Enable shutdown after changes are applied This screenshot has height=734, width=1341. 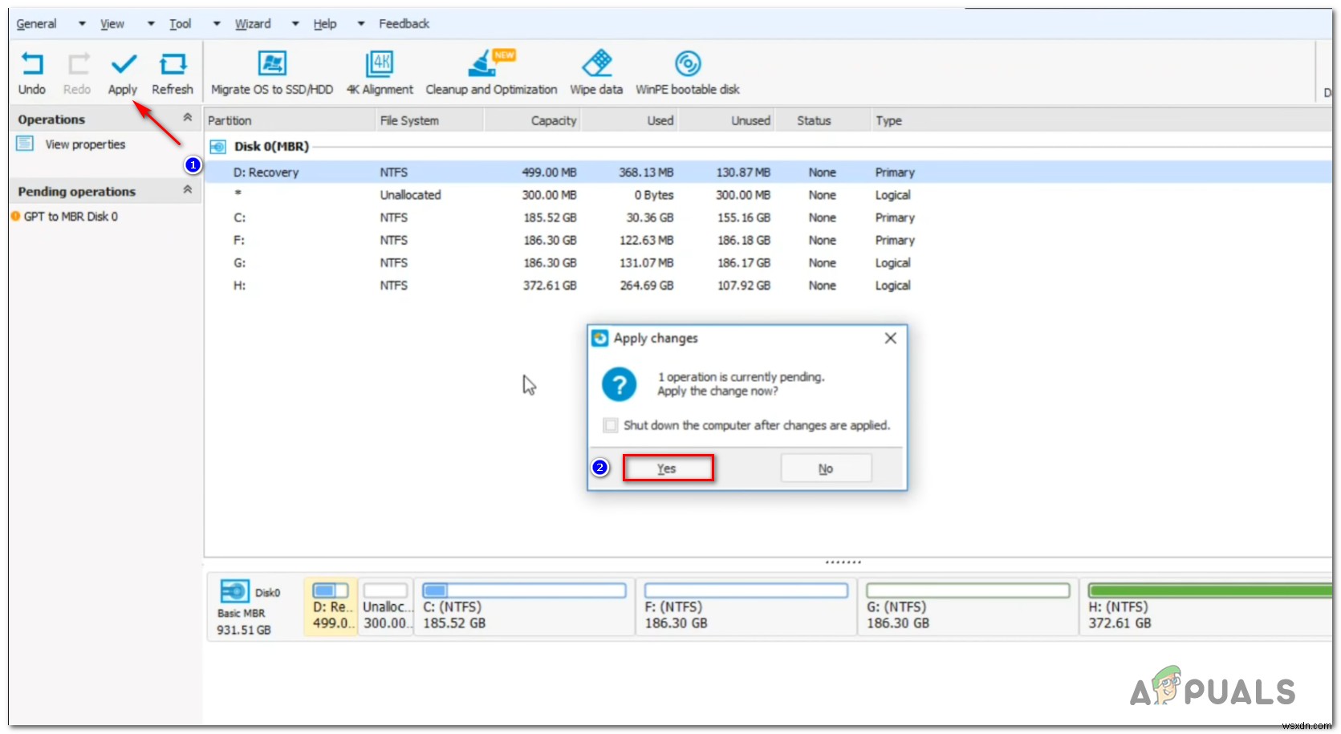click(x=611, y=425)
